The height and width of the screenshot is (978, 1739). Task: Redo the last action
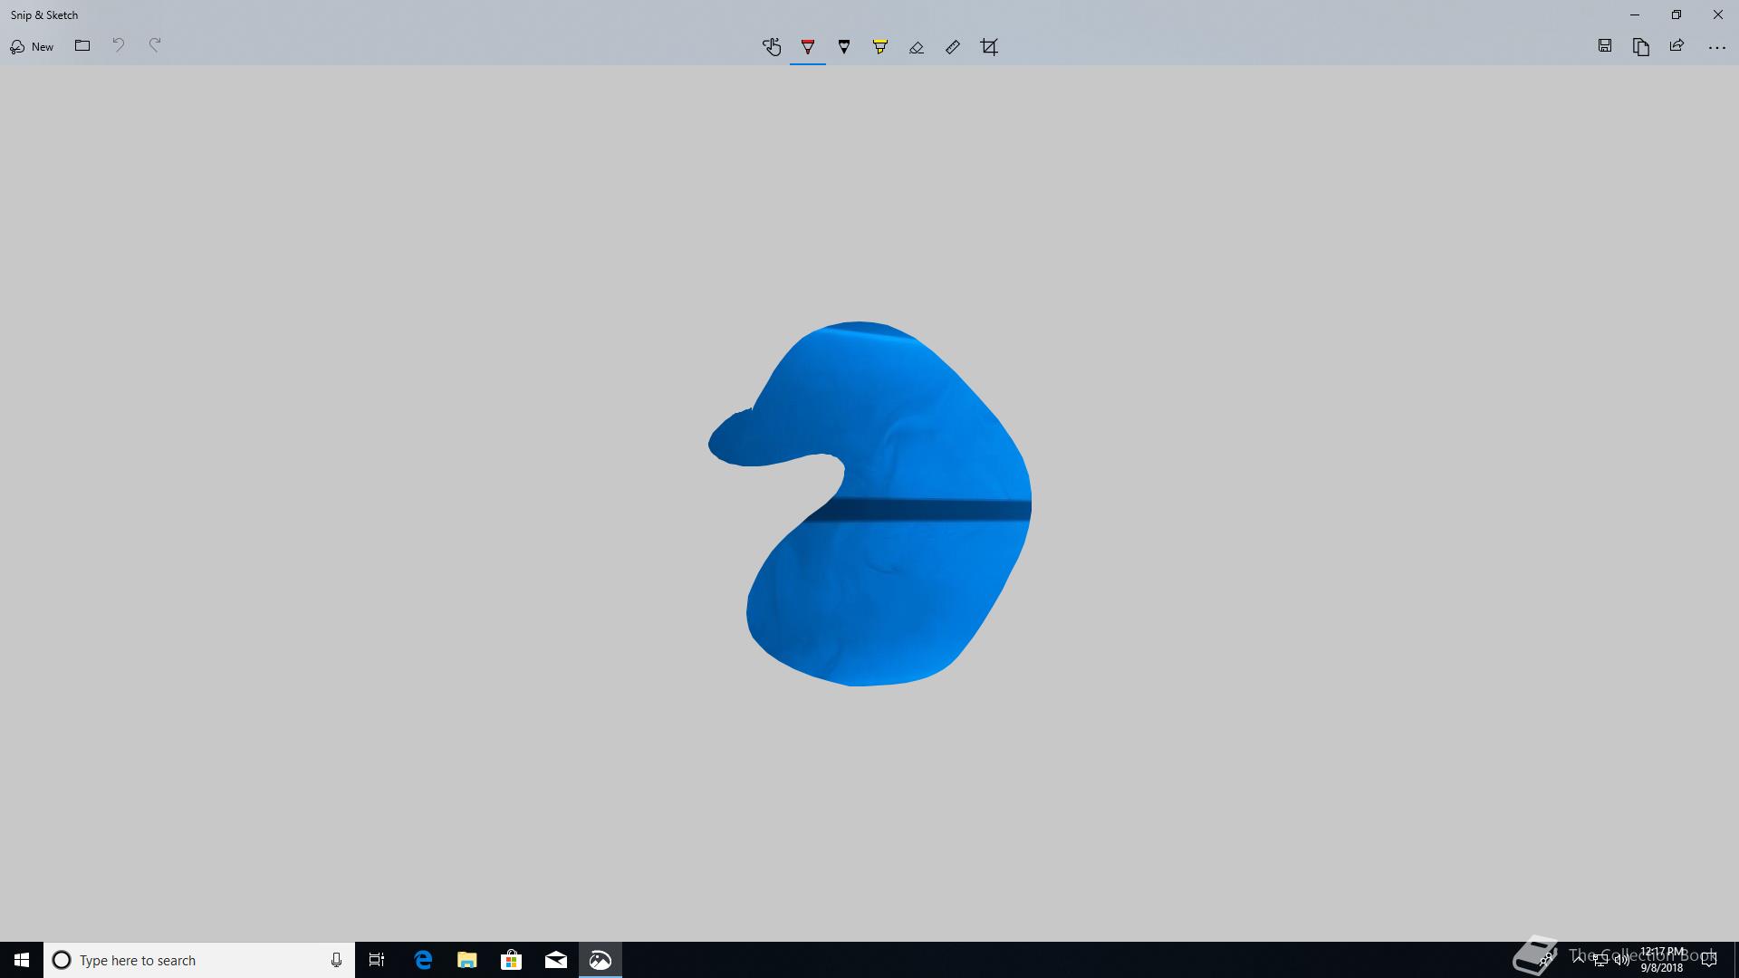(x=155, y=45)
